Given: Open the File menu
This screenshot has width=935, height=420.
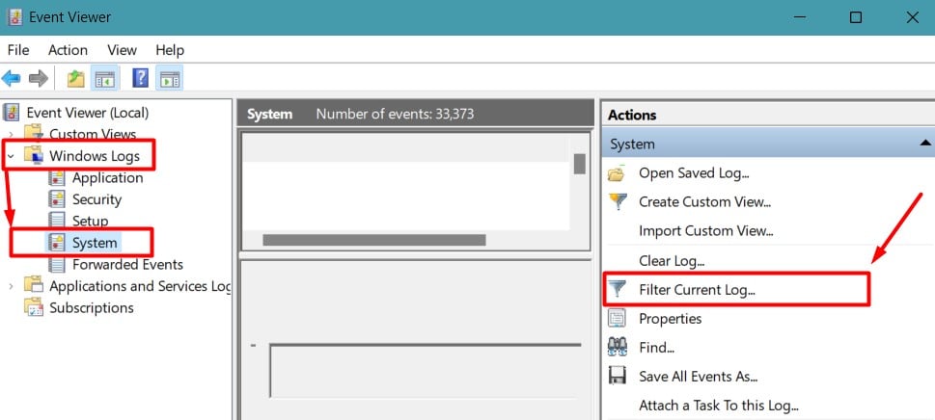Looking at the screenshot, I should pos(18,50).
